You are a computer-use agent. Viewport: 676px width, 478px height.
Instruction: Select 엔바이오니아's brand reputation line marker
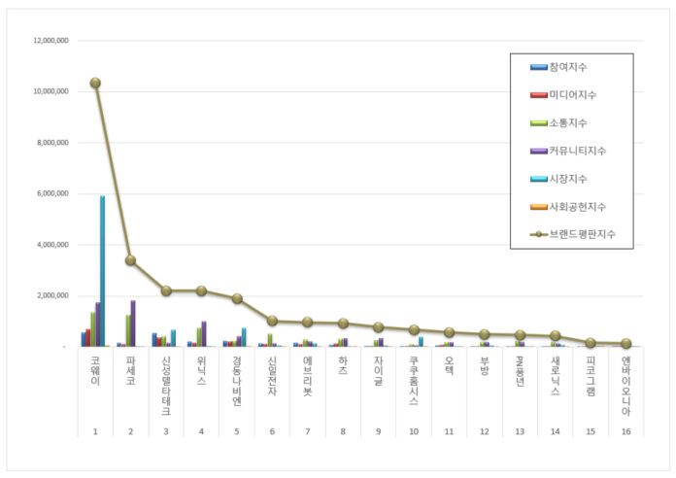point(626,343)
